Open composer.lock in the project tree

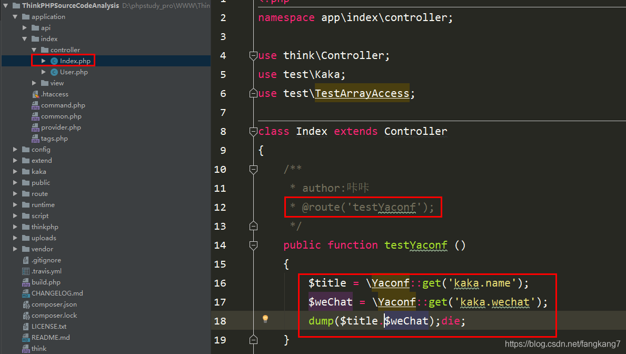[54, 315]
